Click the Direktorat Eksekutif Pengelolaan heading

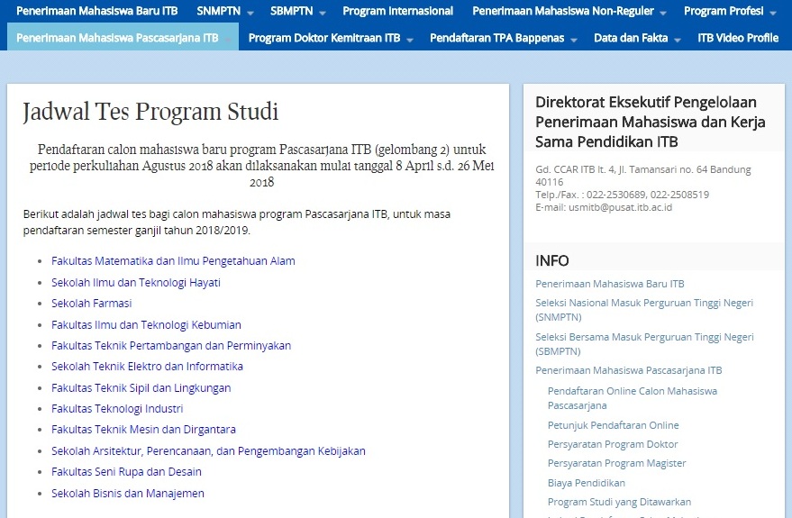pos(650,122)
